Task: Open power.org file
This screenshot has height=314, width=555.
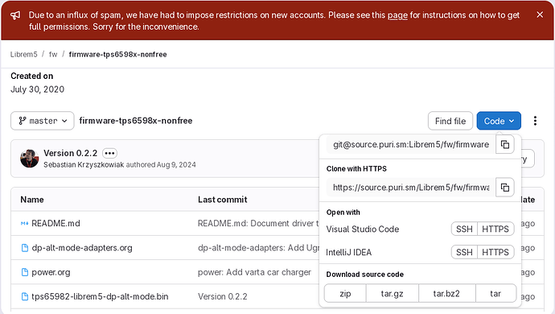Action: 51,272
